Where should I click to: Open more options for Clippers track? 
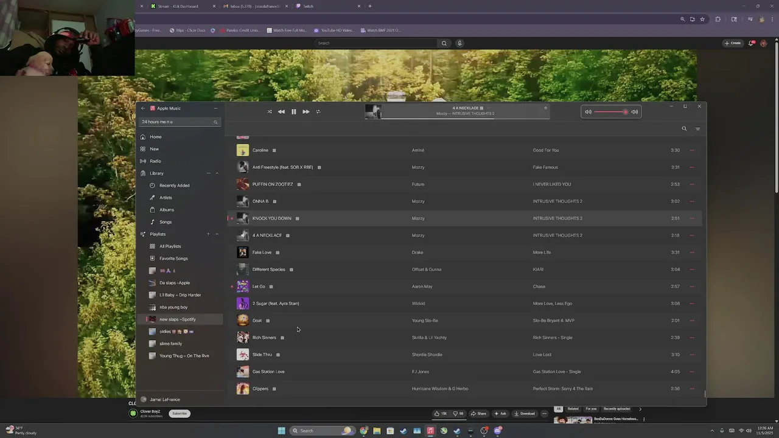692,389
